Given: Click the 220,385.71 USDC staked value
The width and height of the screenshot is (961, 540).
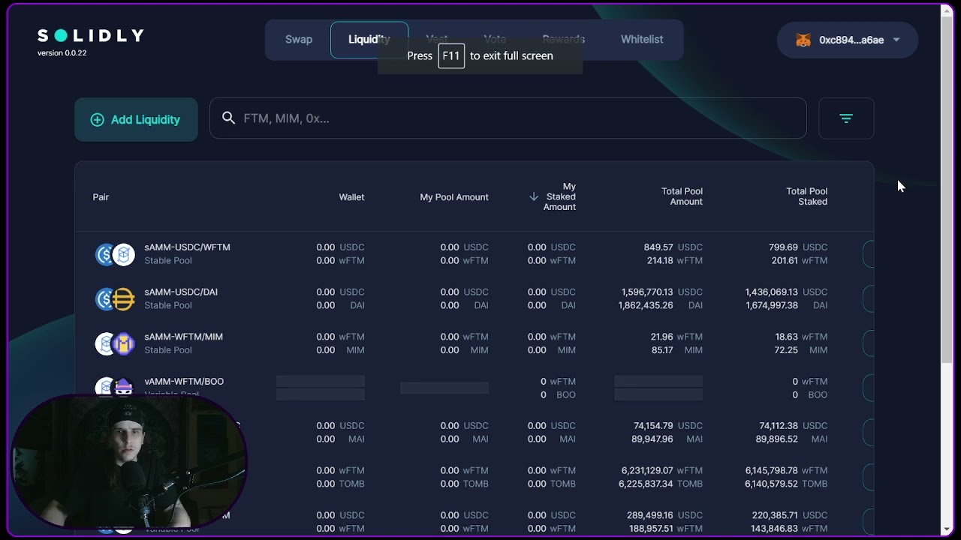Looking at the screenshot, I should [790, 515].
